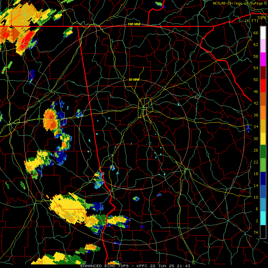The image size is (268, 268).
Task: Click the "100 NMI" range ring label
Action: pos(134,24)
